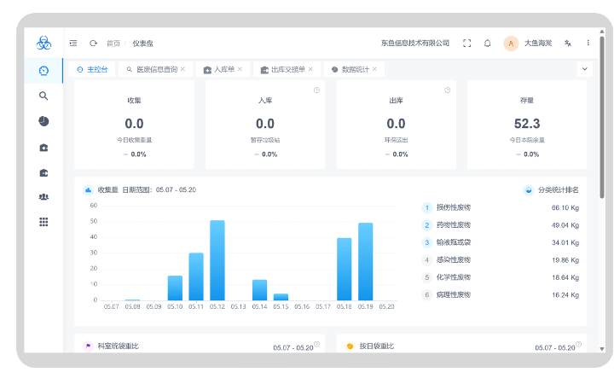The image size is (614, 384).
Task: Open the pie chart statistics sidebar icon
Action: [x=43, y=121]
